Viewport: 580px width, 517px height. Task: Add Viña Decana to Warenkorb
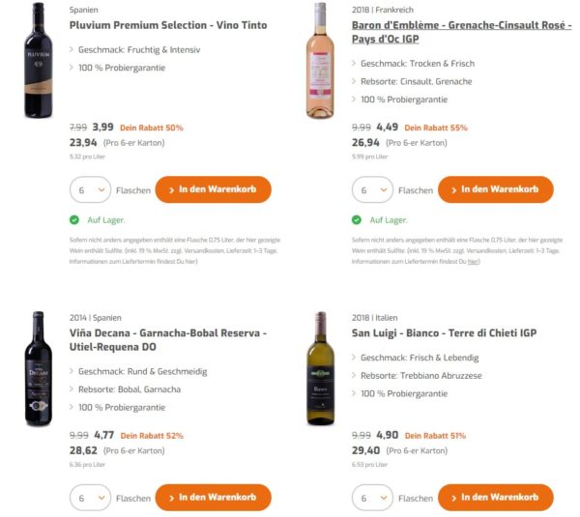[213, 498]
